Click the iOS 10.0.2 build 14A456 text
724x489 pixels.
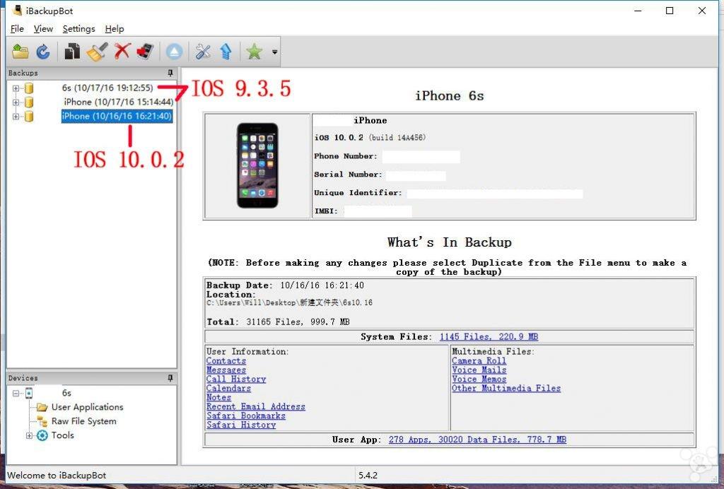370,138
